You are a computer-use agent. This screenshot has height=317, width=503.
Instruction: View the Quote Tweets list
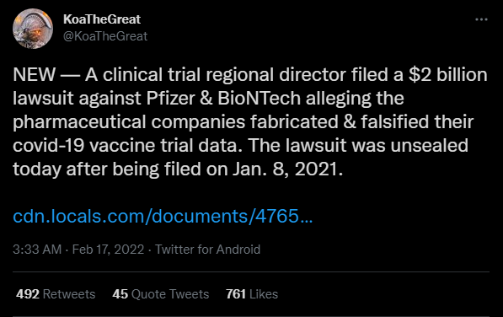pyautogui.click(x=160, y=294)
